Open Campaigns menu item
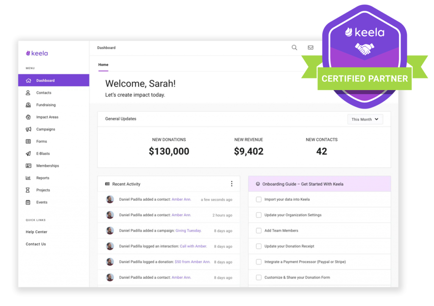This screenshot has width=434, height=306. [x=54, y=129]
